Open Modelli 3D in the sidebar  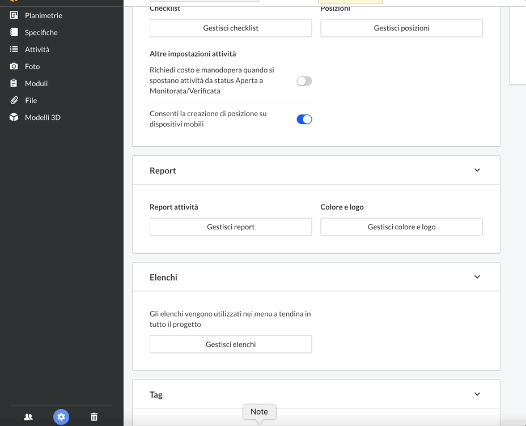pos(43,117)
